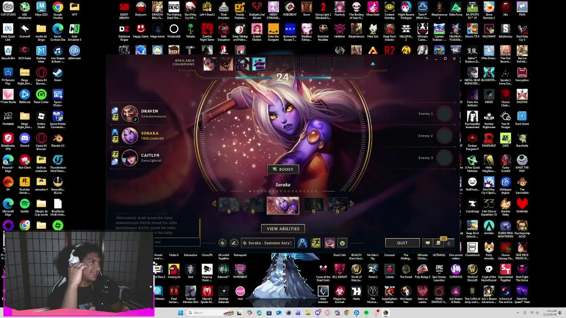Screen dimensions: 566x318
Task: Select the Overwolf desktop icon
Action: point(25,31)
